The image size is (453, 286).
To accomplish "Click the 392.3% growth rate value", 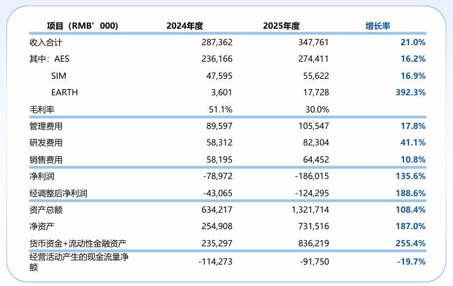I will 408,92.
